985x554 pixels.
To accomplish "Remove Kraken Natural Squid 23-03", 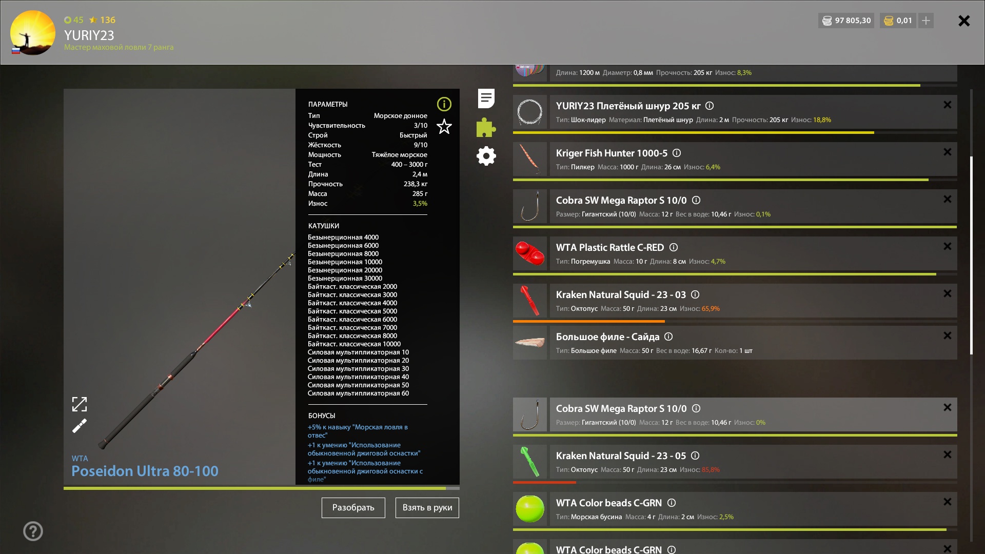I will (947, 293).
